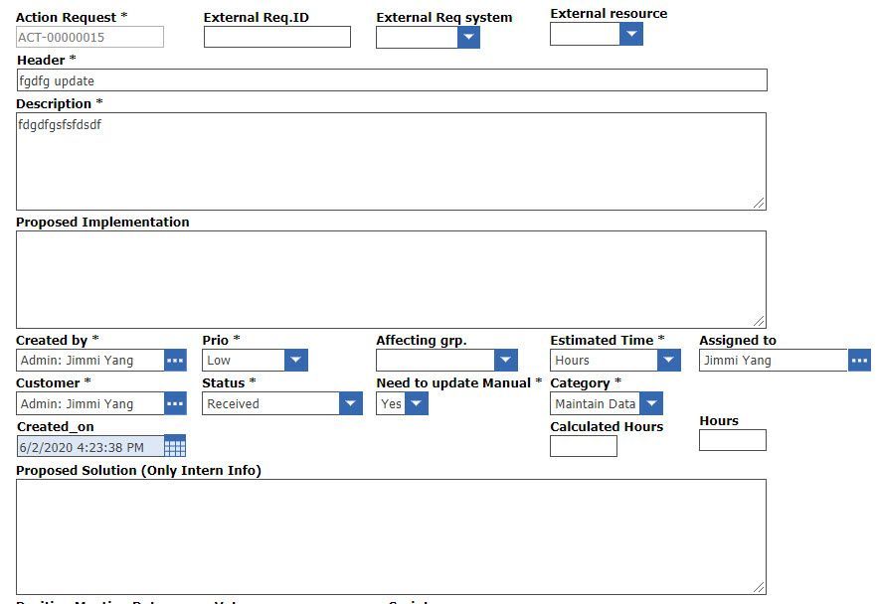Click the Calculated Hours field
Viewport: 876px width, 604px height.
pos(583,447)
